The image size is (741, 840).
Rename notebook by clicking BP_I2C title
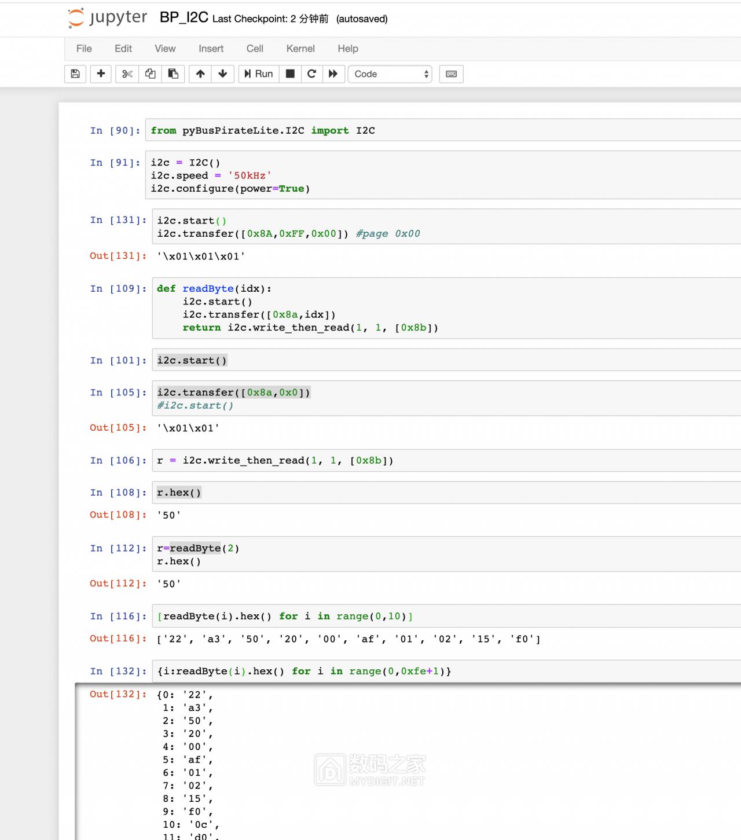184,18
